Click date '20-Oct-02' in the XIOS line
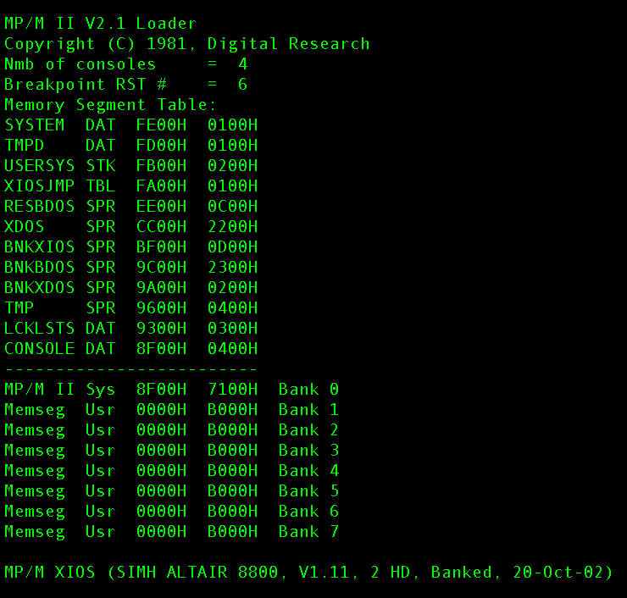The width and height of the screenshot is (627, 598). [558, 573]
